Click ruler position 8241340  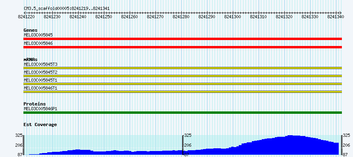tap(336, 17)
